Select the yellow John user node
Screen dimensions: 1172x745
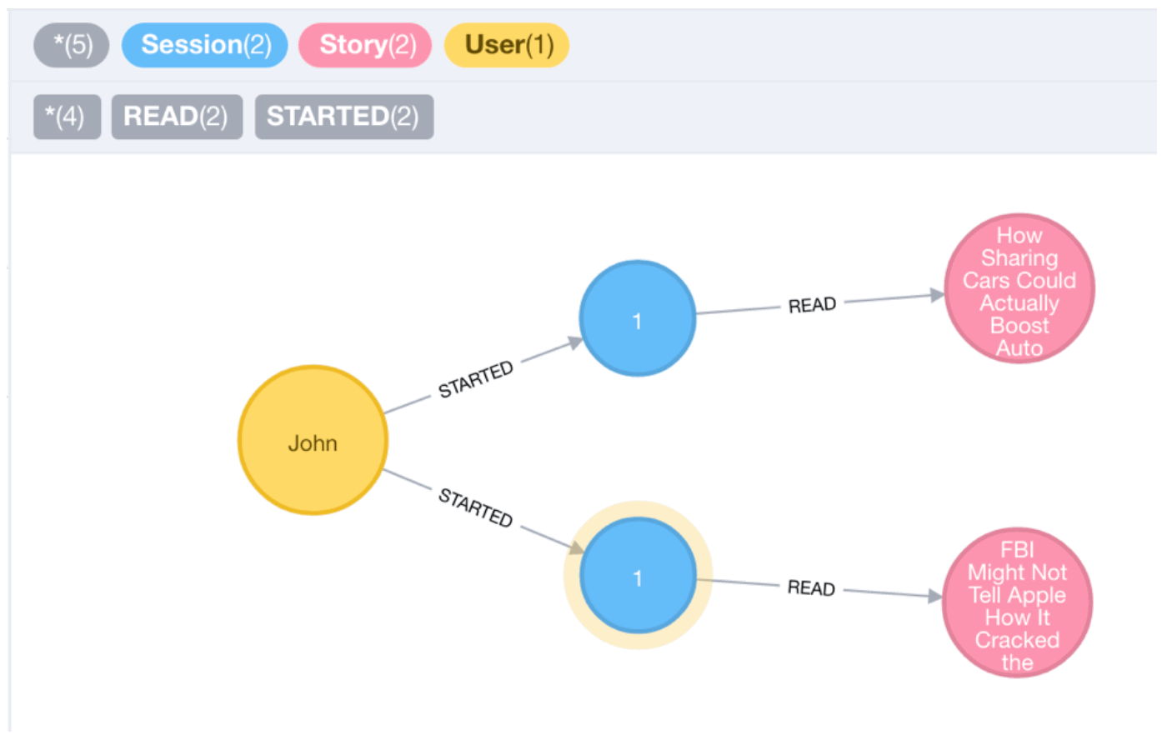coord(313,440)
